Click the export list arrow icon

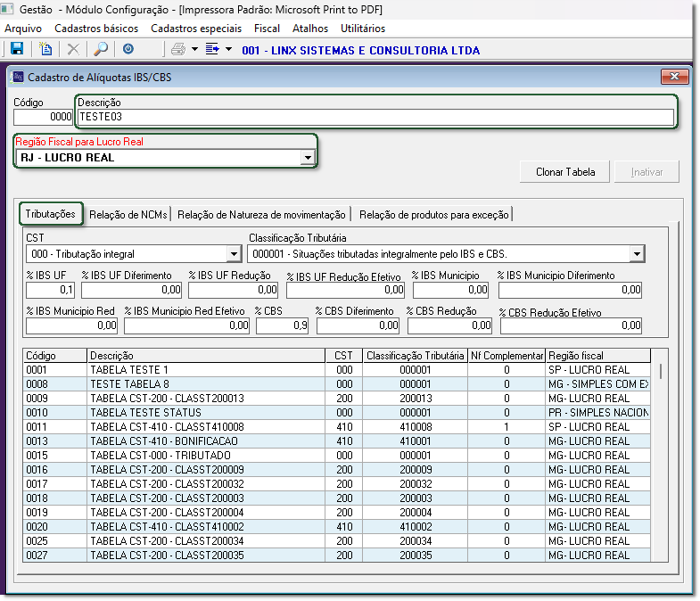click(212, 50)
